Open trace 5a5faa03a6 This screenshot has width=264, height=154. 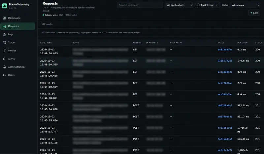[225, 139]
